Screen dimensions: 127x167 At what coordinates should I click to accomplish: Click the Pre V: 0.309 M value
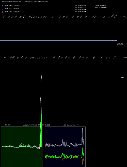coord(101,8)
